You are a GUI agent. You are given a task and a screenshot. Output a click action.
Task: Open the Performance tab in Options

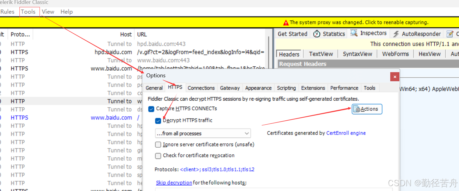point(344,88)
